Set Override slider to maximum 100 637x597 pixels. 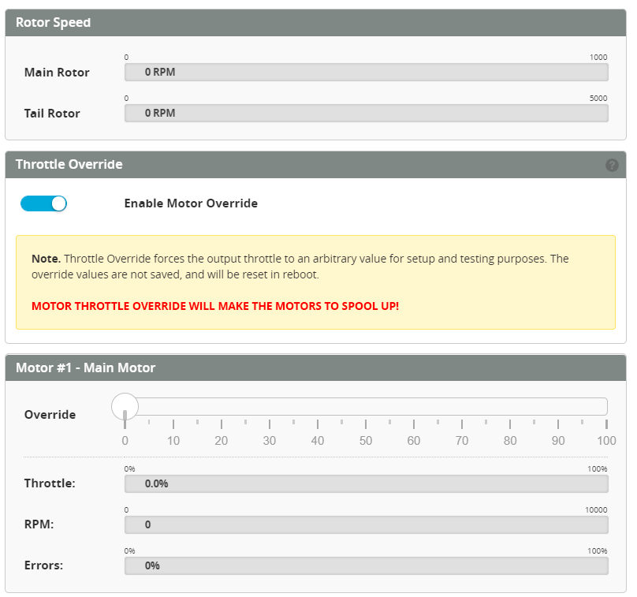pos(605,407)
